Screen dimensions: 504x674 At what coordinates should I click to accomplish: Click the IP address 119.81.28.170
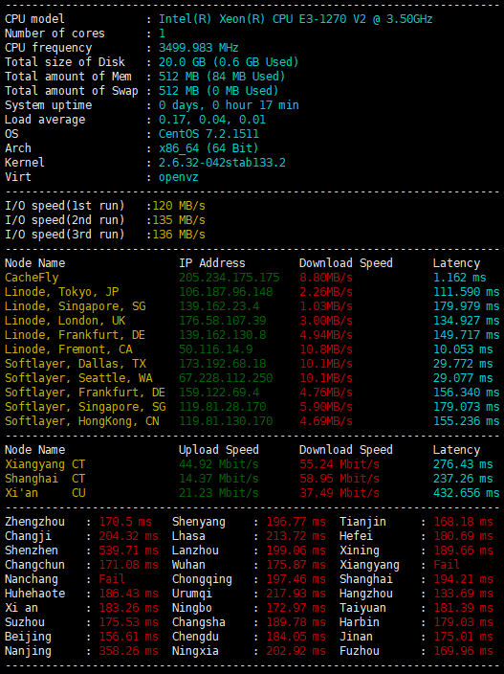coord(223,407)
